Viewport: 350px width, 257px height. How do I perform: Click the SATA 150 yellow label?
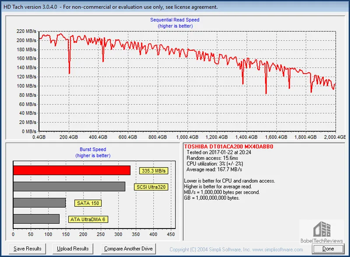coord(87,203)
